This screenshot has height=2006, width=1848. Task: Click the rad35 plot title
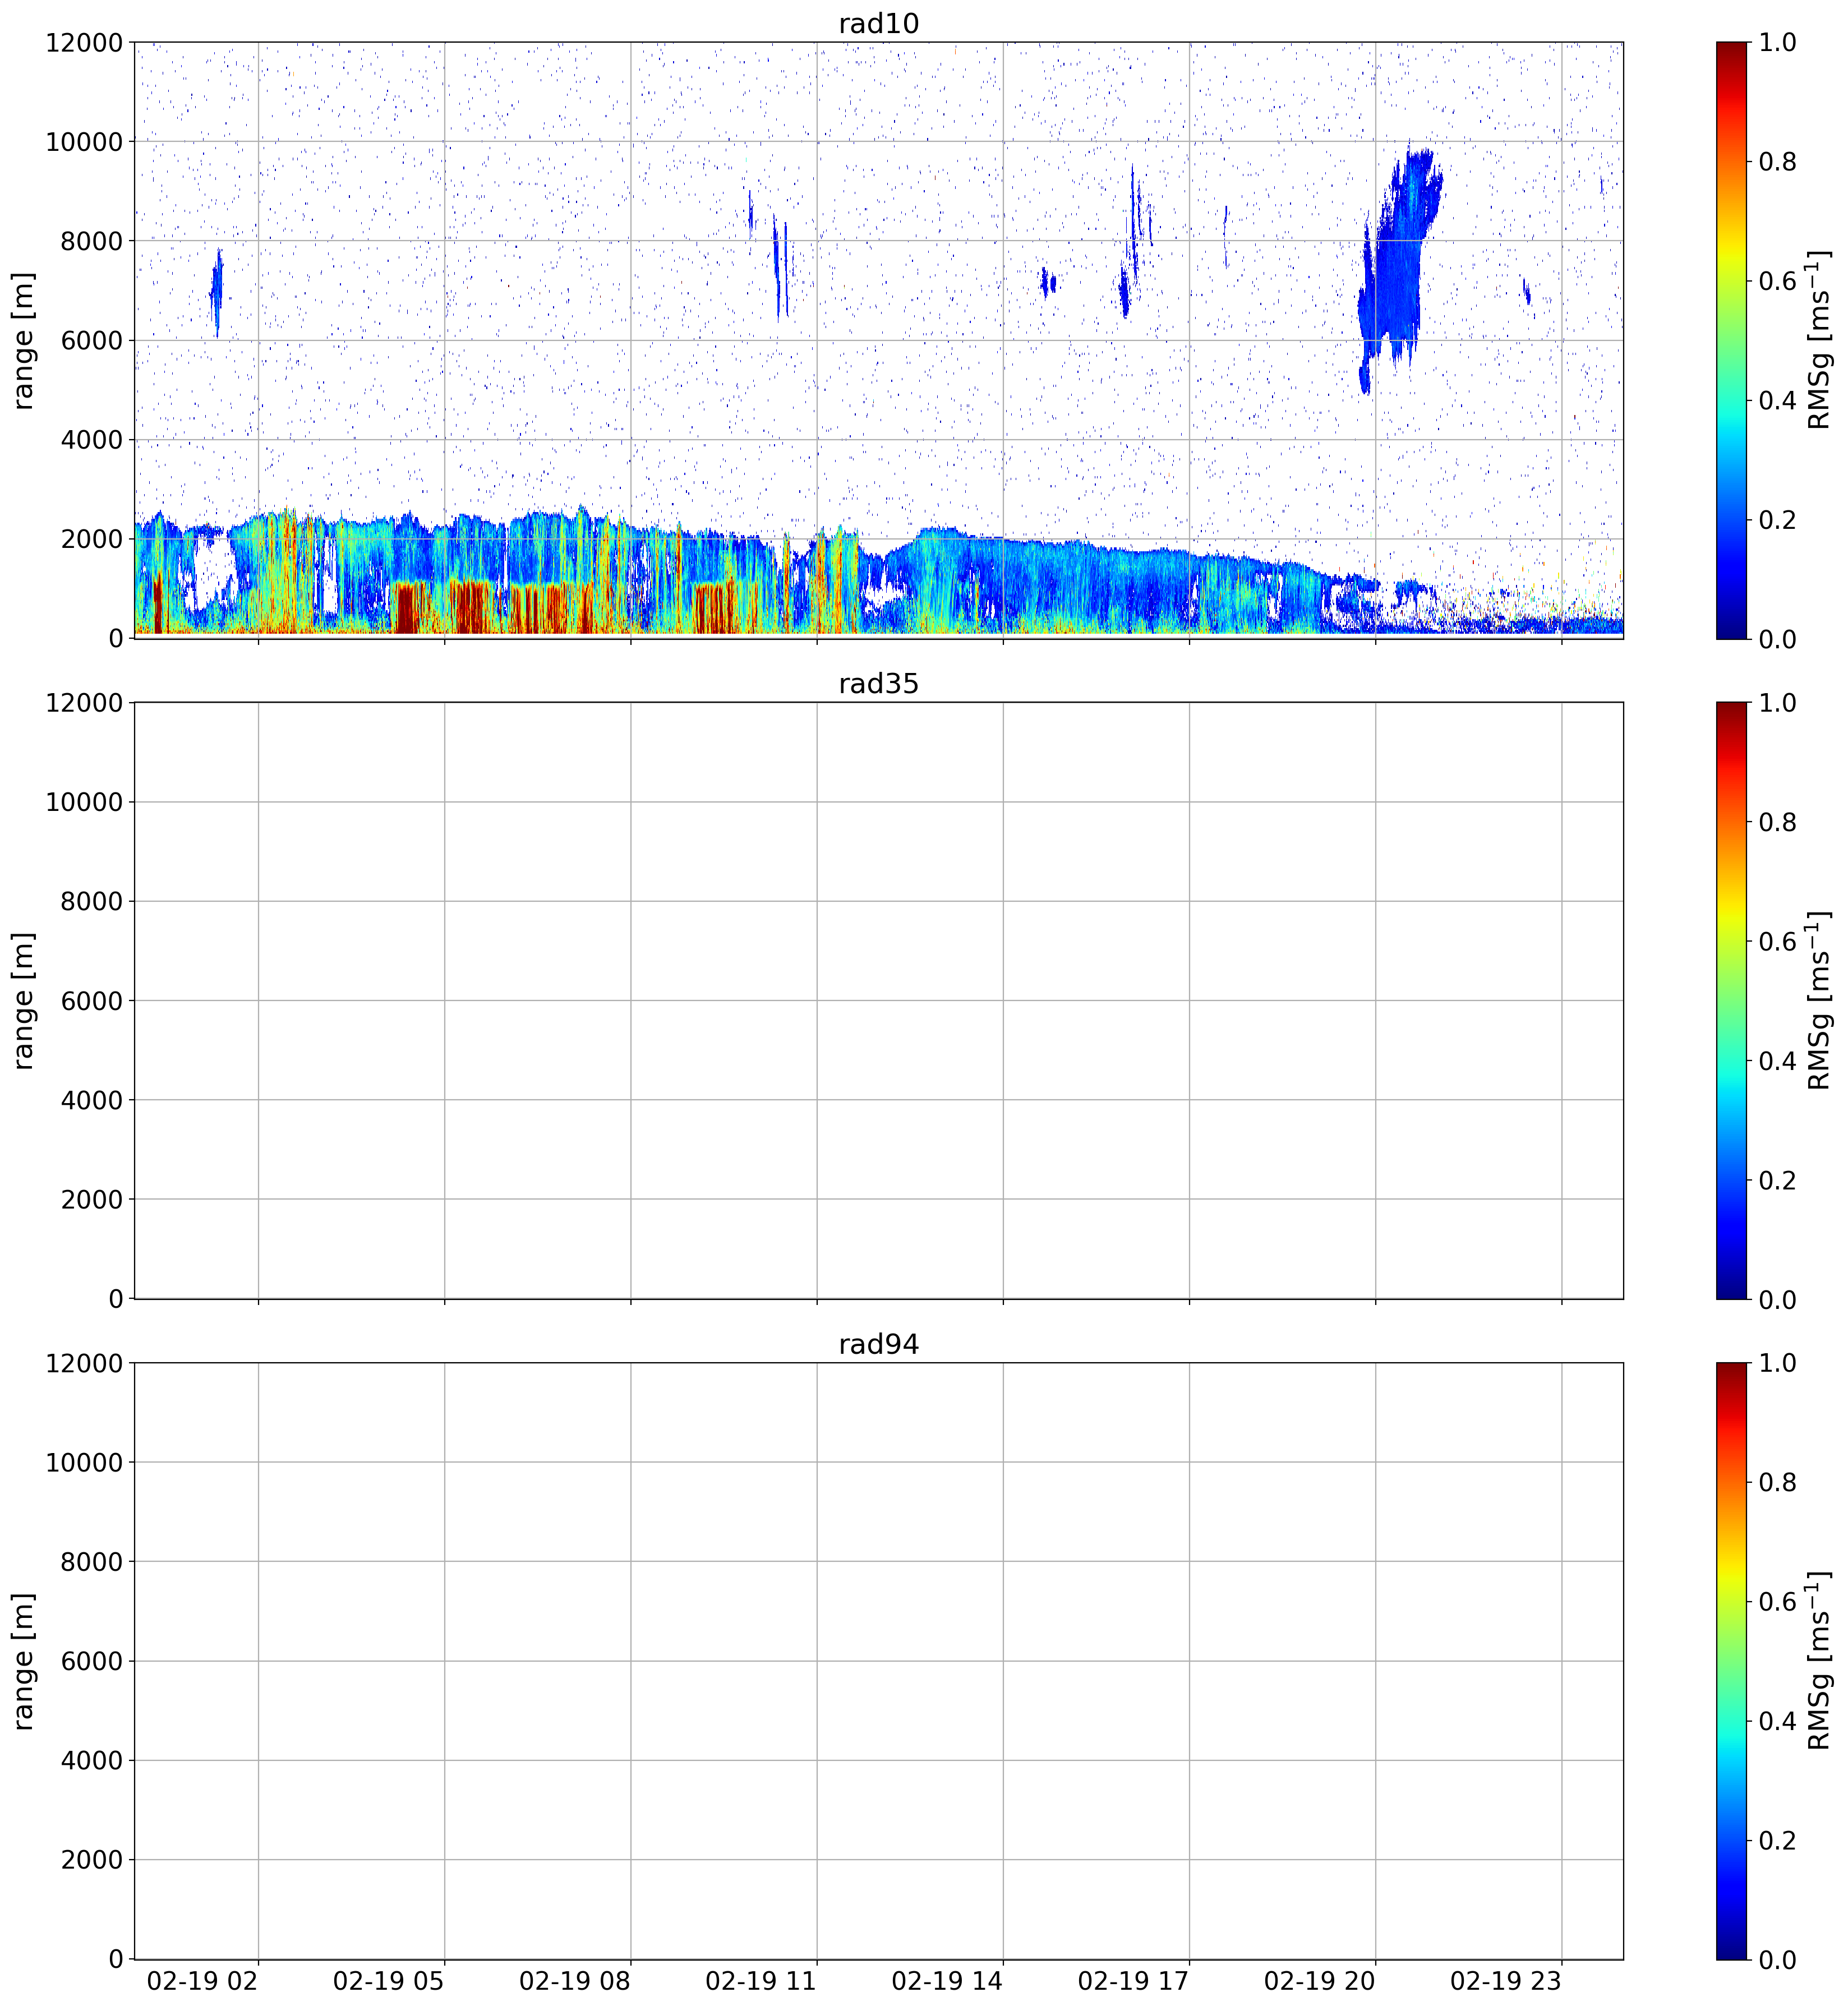[x=878, y=684]
